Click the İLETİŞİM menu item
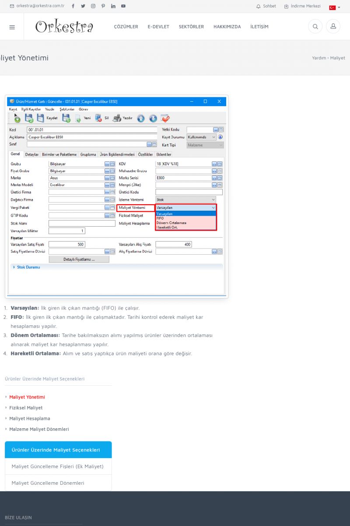 [x=259, y=27]
